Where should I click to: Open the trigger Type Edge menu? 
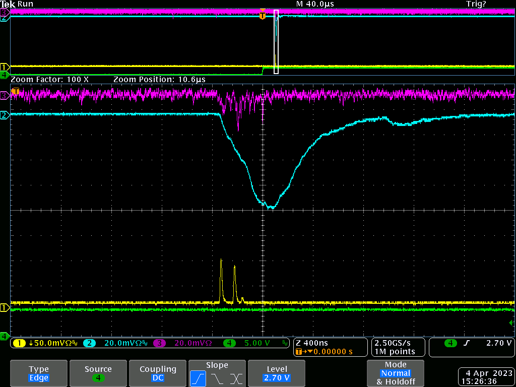pyautogui.click(x=39, y=373)
